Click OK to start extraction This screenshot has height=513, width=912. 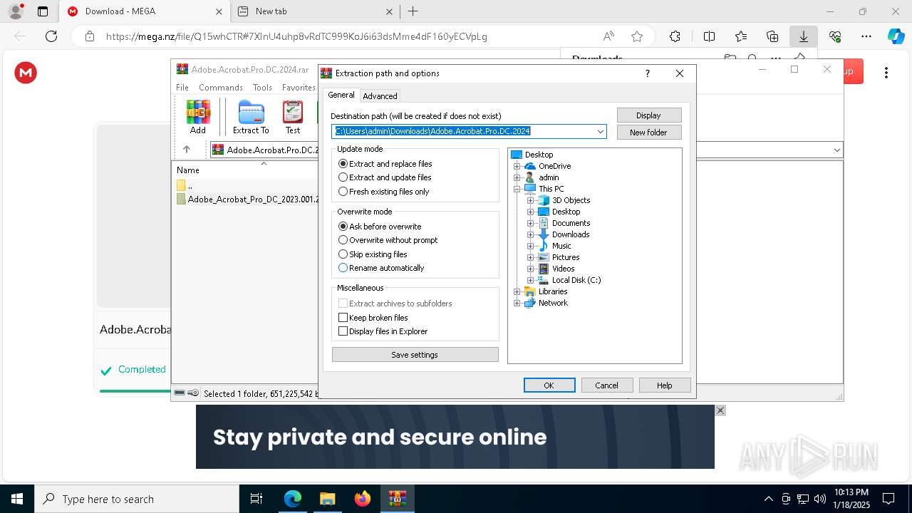pyautogui.click(x=549, y=385)
